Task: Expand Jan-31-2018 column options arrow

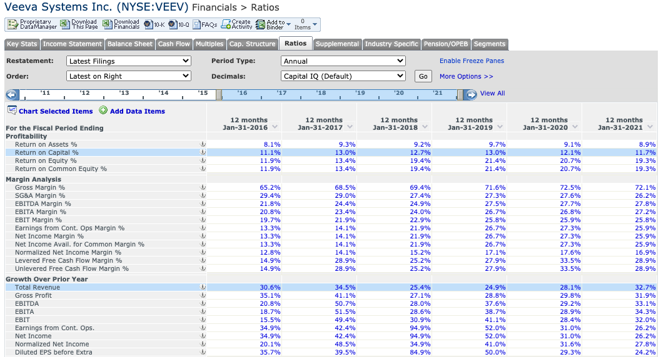Action: (x=425, y=127)
